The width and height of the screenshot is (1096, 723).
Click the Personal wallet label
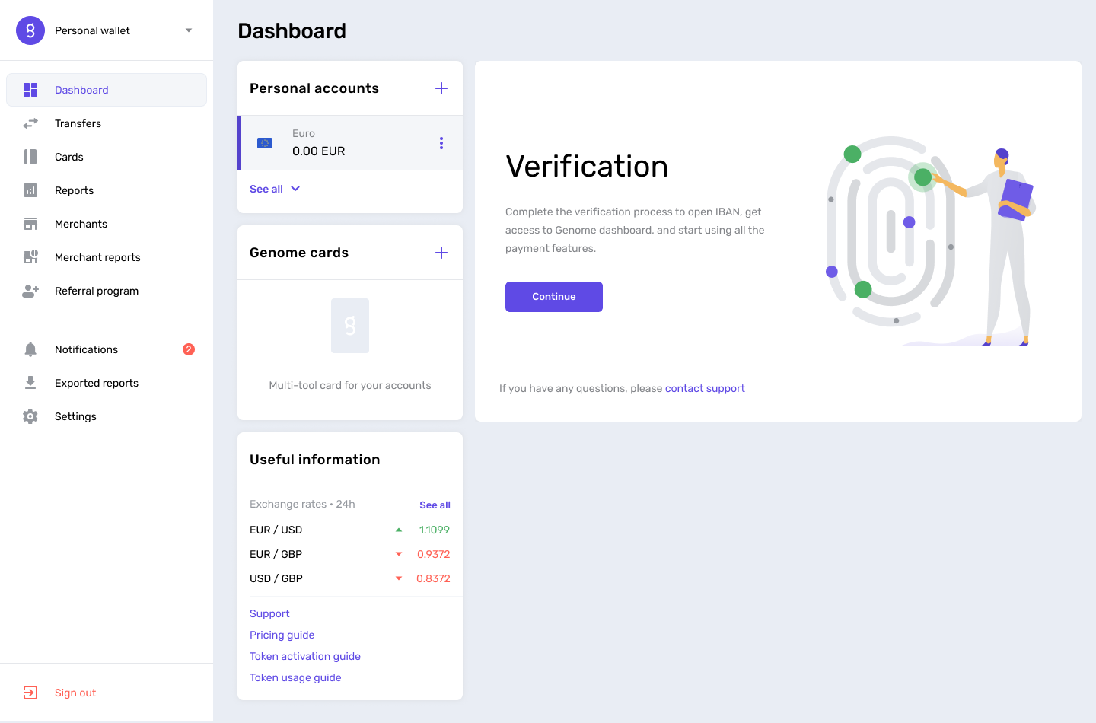tap(92, 30)
